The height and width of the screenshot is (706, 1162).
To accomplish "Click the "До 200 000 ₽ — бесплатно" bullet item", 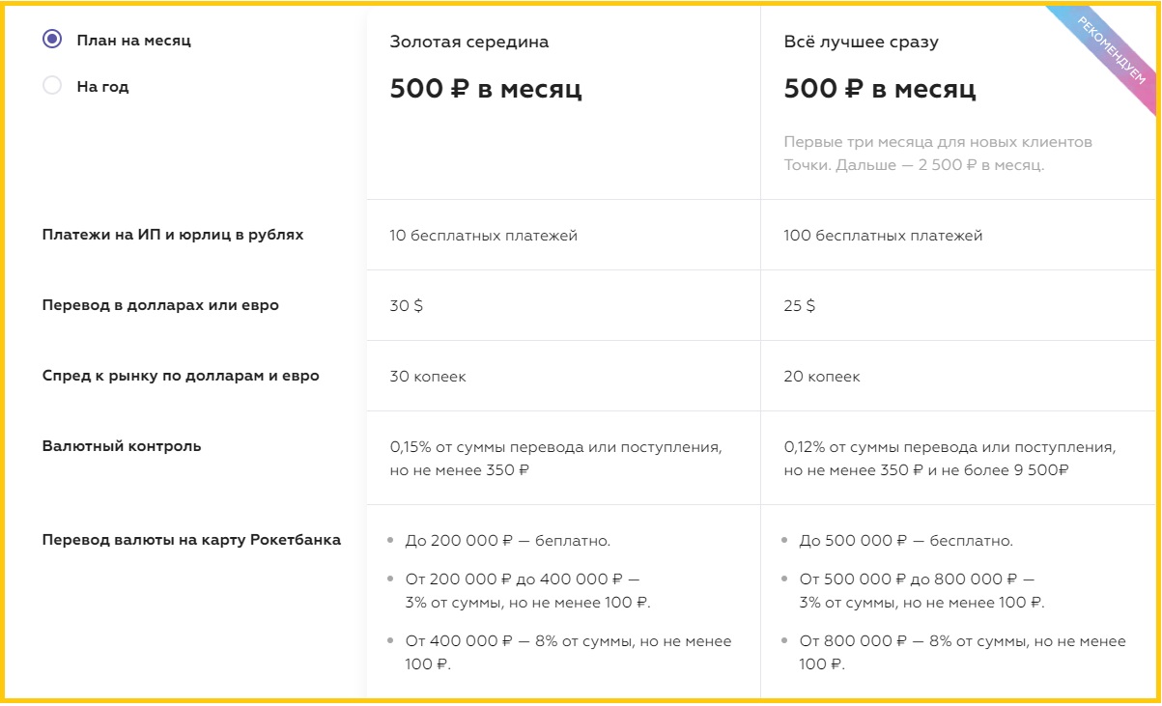I will [x=507, y=541].
